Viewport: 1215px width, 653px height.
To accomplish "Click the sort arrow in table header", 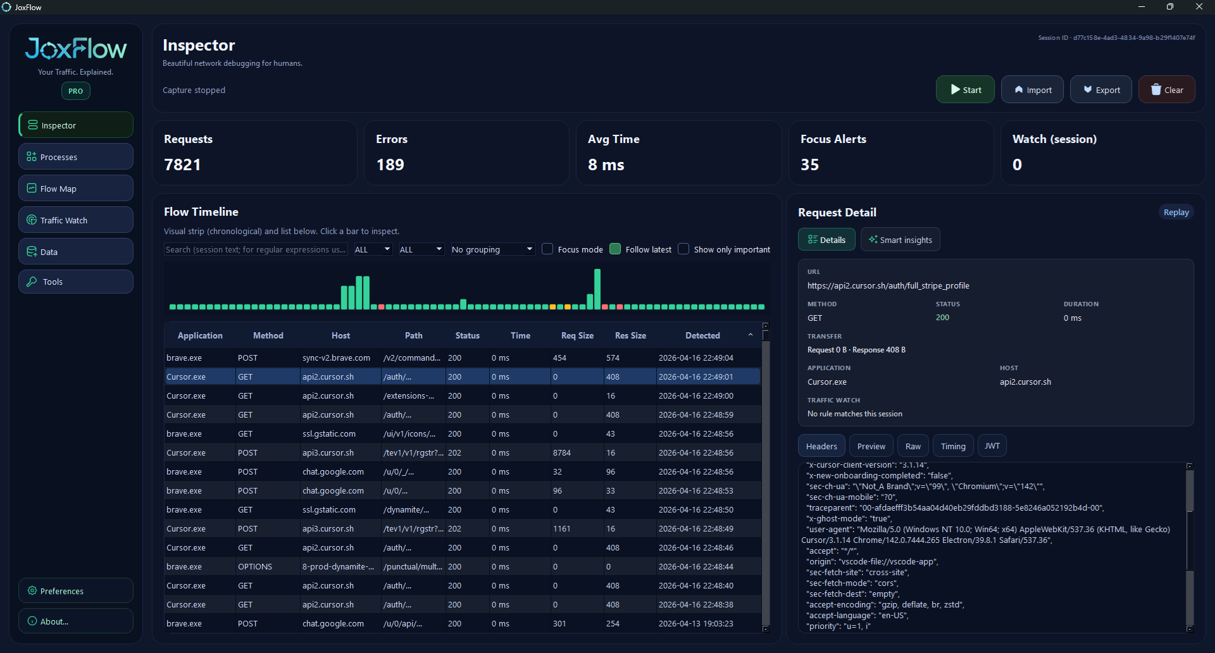I will [751, 335].
